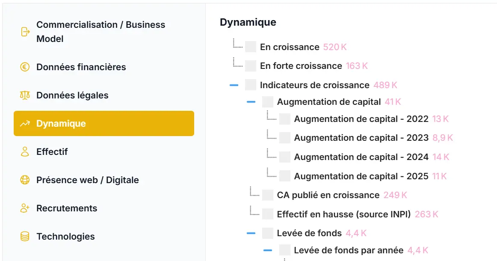Image resolution: width=497 pixels, height=261 pixels.
Task: Click the trending arrow icon on Dynamique
Action: [x=24, y=123]
